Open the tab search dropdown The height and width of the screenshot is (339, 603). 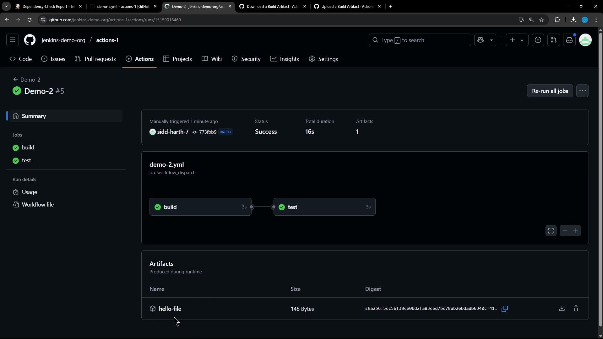click(x=6, y=6)
